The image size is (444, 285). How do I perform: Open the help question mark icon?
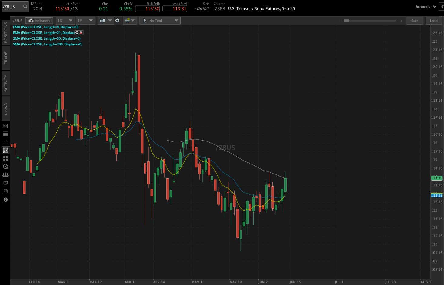tap(5, 200)
